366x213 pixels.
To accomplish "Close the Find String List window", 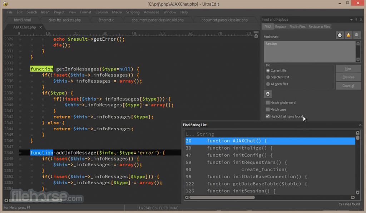I will point(360,125).
